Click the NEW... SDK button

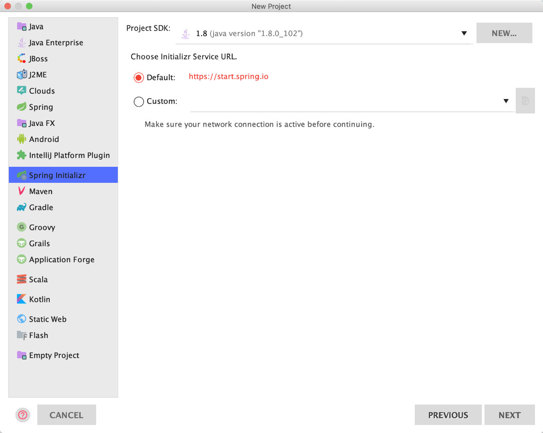click(504, 33)
